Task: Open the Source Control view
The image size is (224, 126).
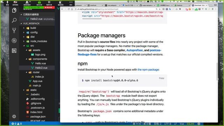Action: click(x=14, y=30)
